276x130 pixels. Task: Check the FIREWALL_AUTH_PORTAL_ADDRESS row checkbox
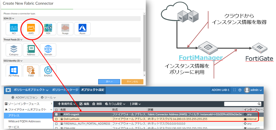click(x=57, y=123)
